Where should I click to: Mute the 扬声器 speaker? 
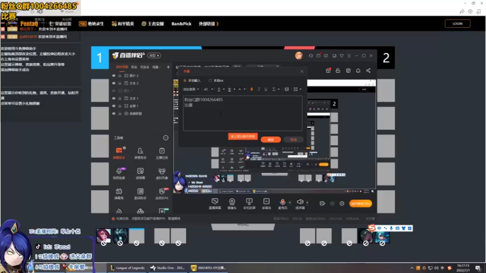pos(299,202)
